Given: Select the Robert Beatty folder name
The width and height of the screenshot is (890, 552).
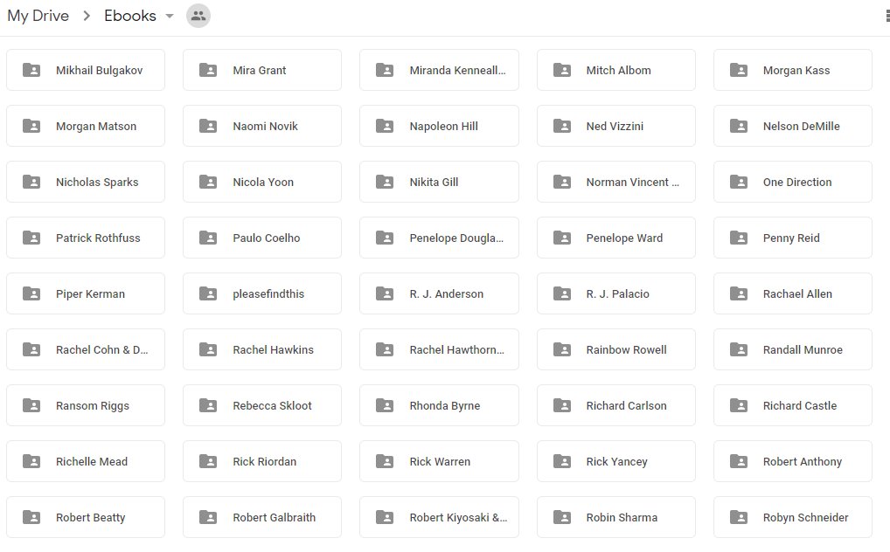Looking at the screenshot, I should tap(90, 518).
